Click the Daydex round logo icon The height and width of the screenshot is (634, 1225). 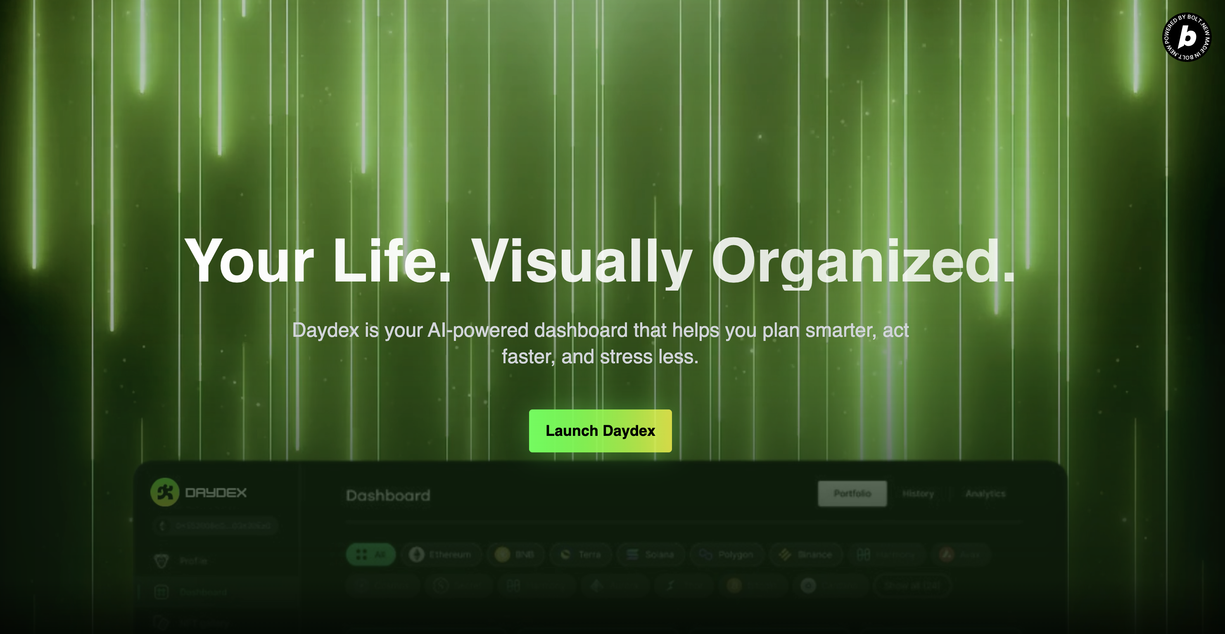coord(164,492)
